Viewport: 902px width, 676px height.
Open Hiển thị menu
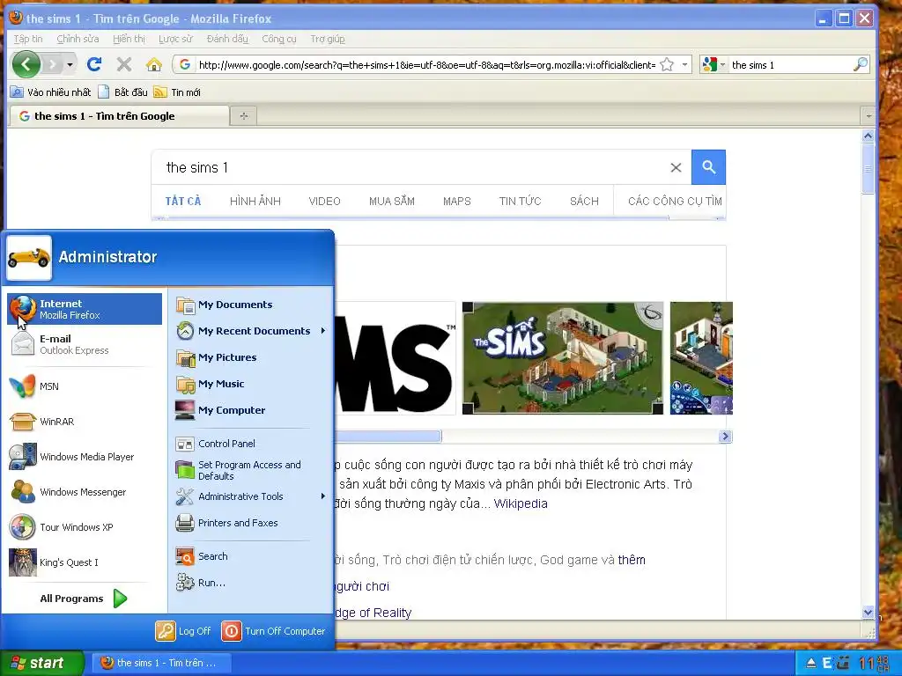pos(129,39)
